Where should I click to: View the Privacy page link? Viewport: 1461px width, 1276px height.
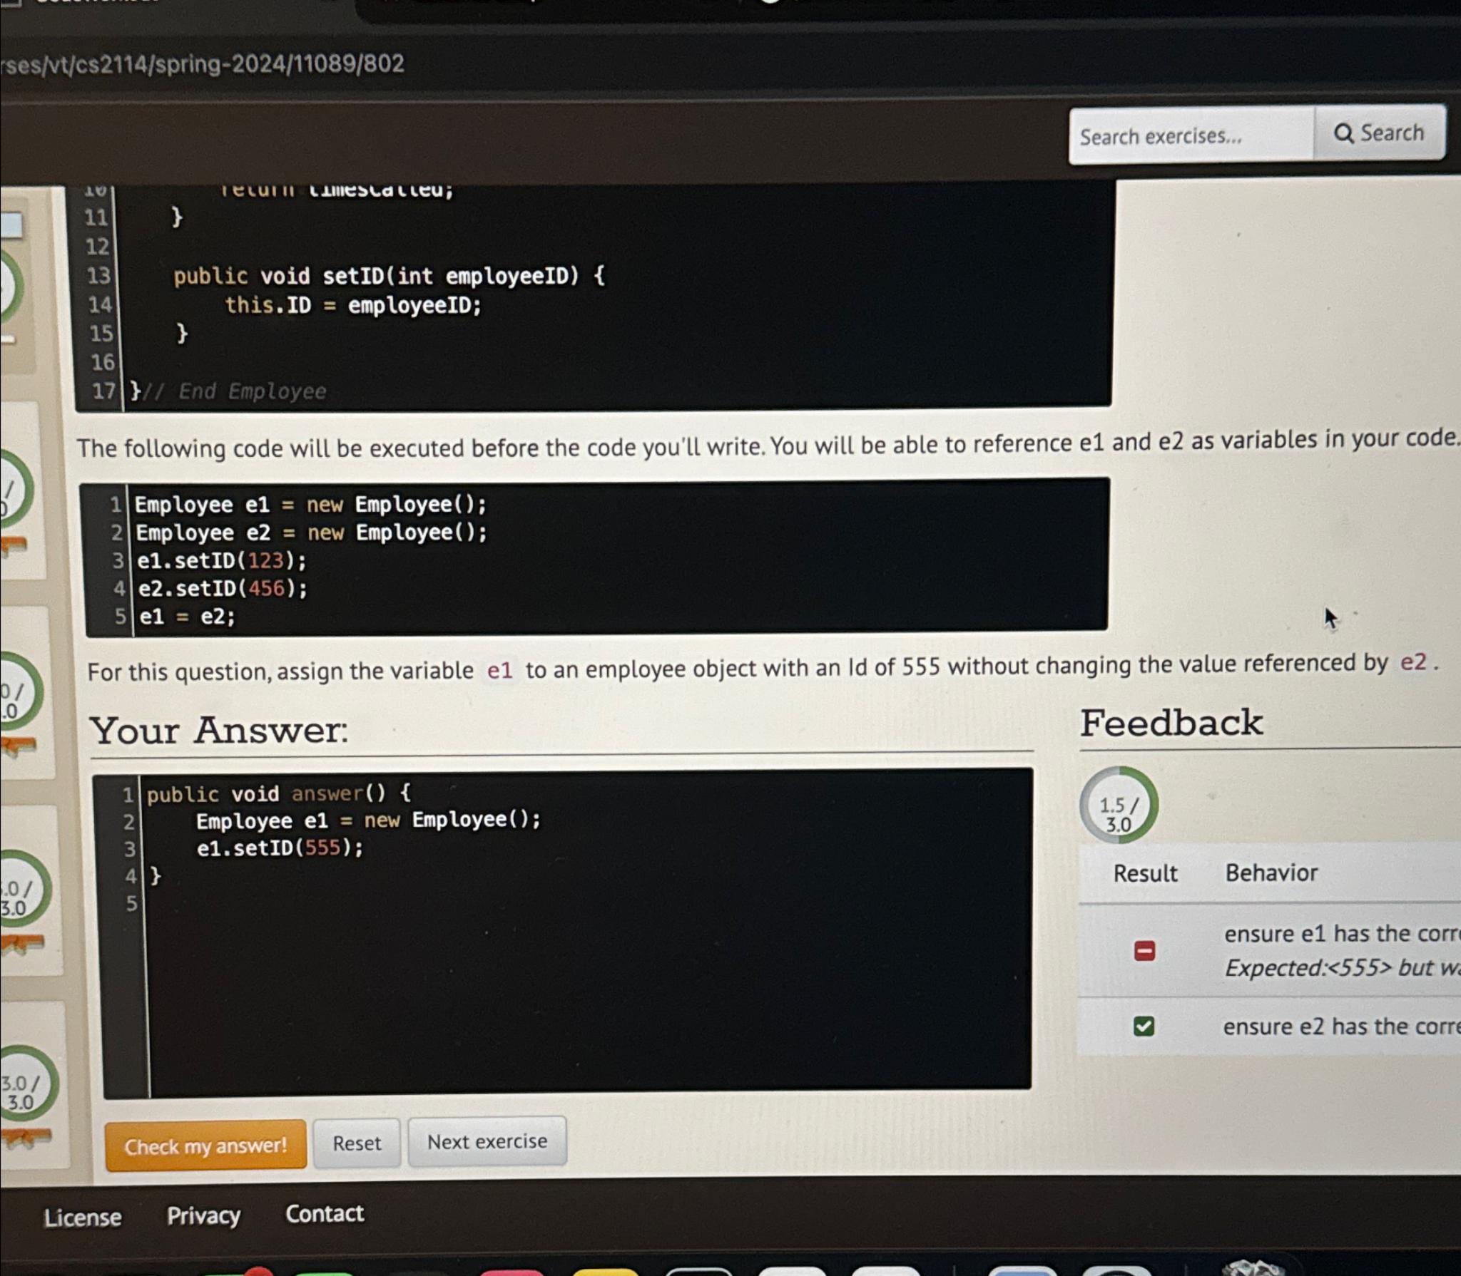coord(205,1215)
